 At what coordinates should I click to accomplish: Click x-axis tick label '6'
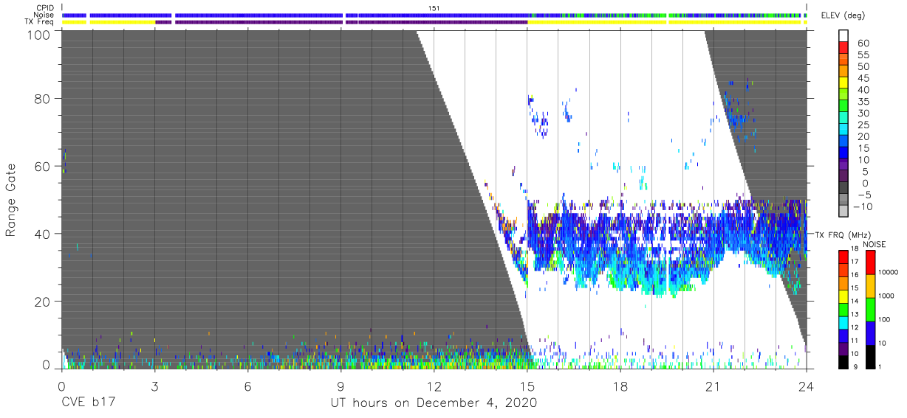click(x=247, y=385)
